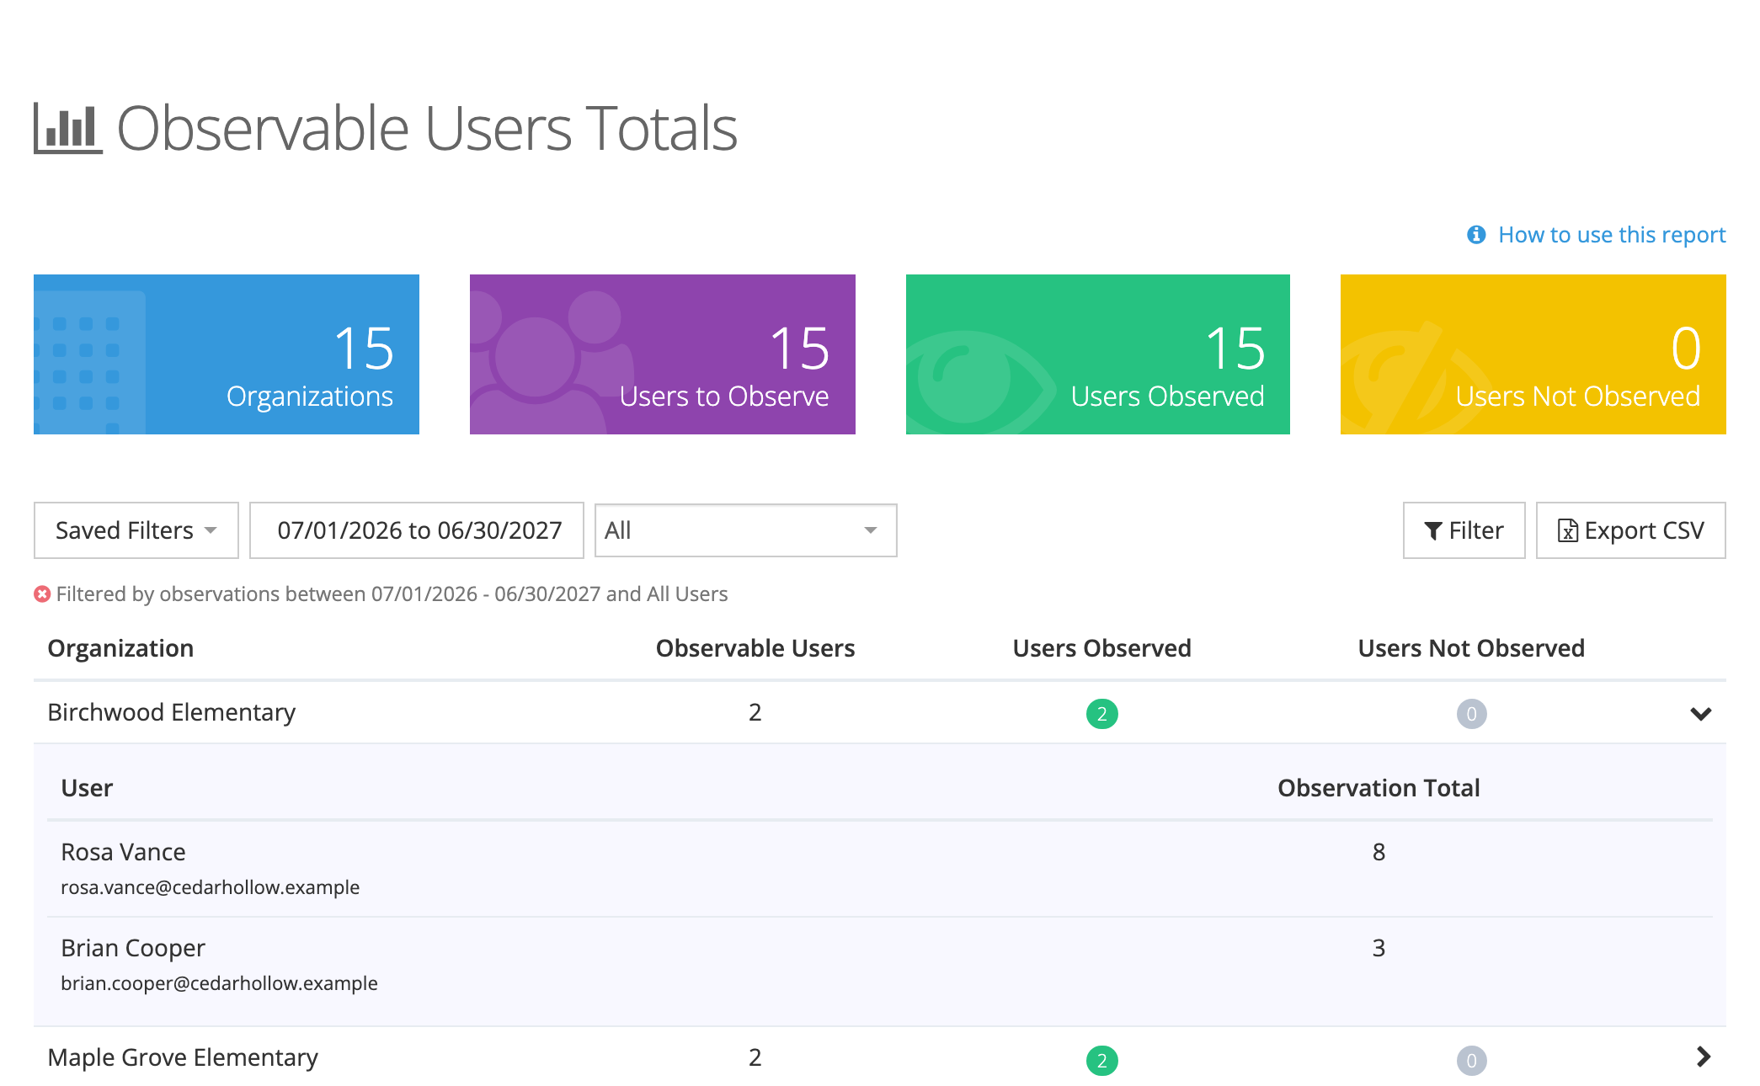Select the yellow Users Not Observed card

click(x=1533, y=354)
